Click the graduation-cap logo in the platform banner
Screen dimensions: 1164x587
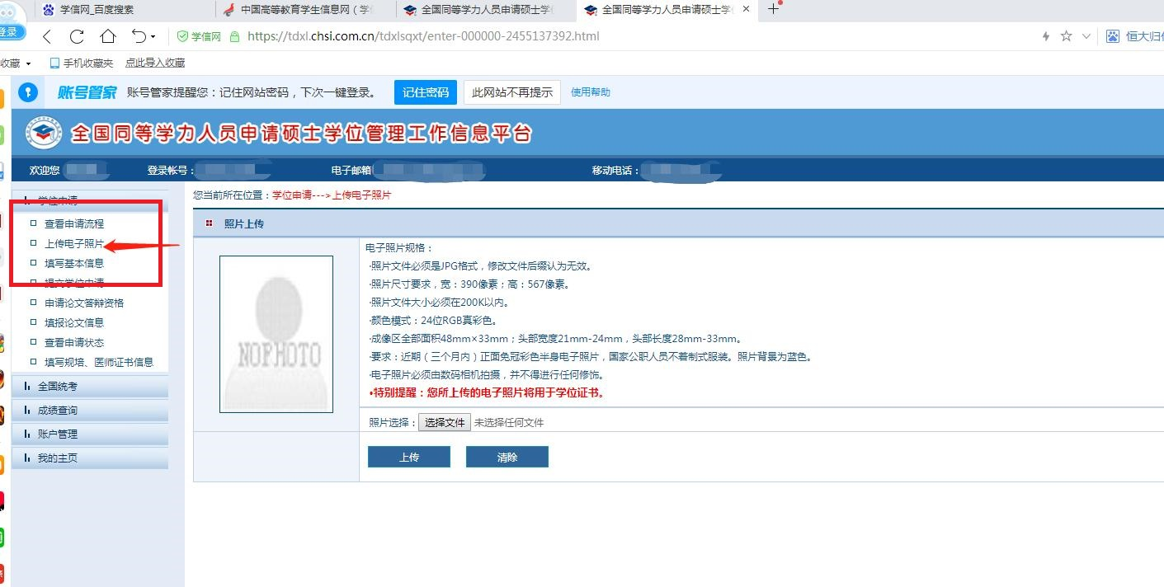[x=42, y=132]
